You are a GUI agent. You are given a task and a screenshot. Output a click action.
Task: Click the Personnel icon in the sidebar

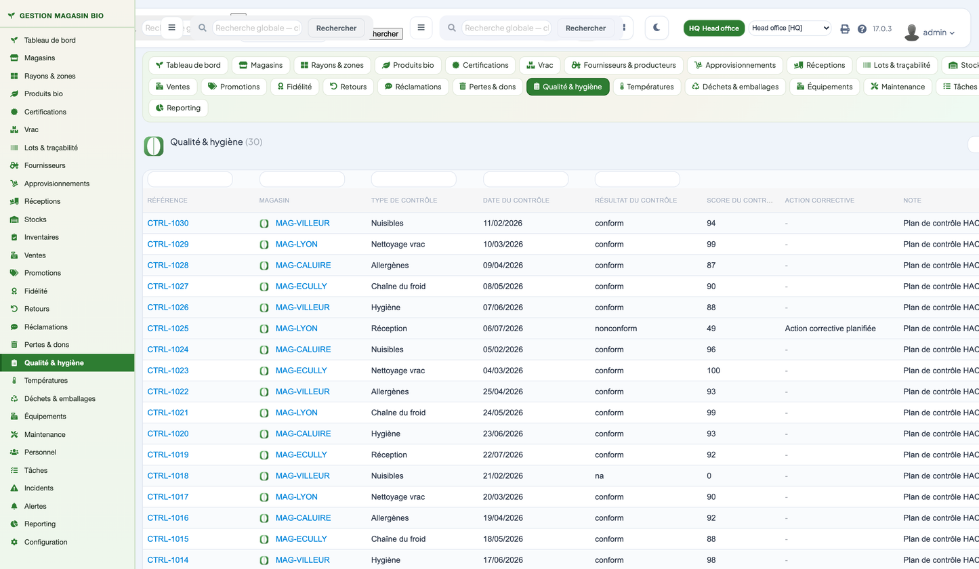(x=14, y=452)
